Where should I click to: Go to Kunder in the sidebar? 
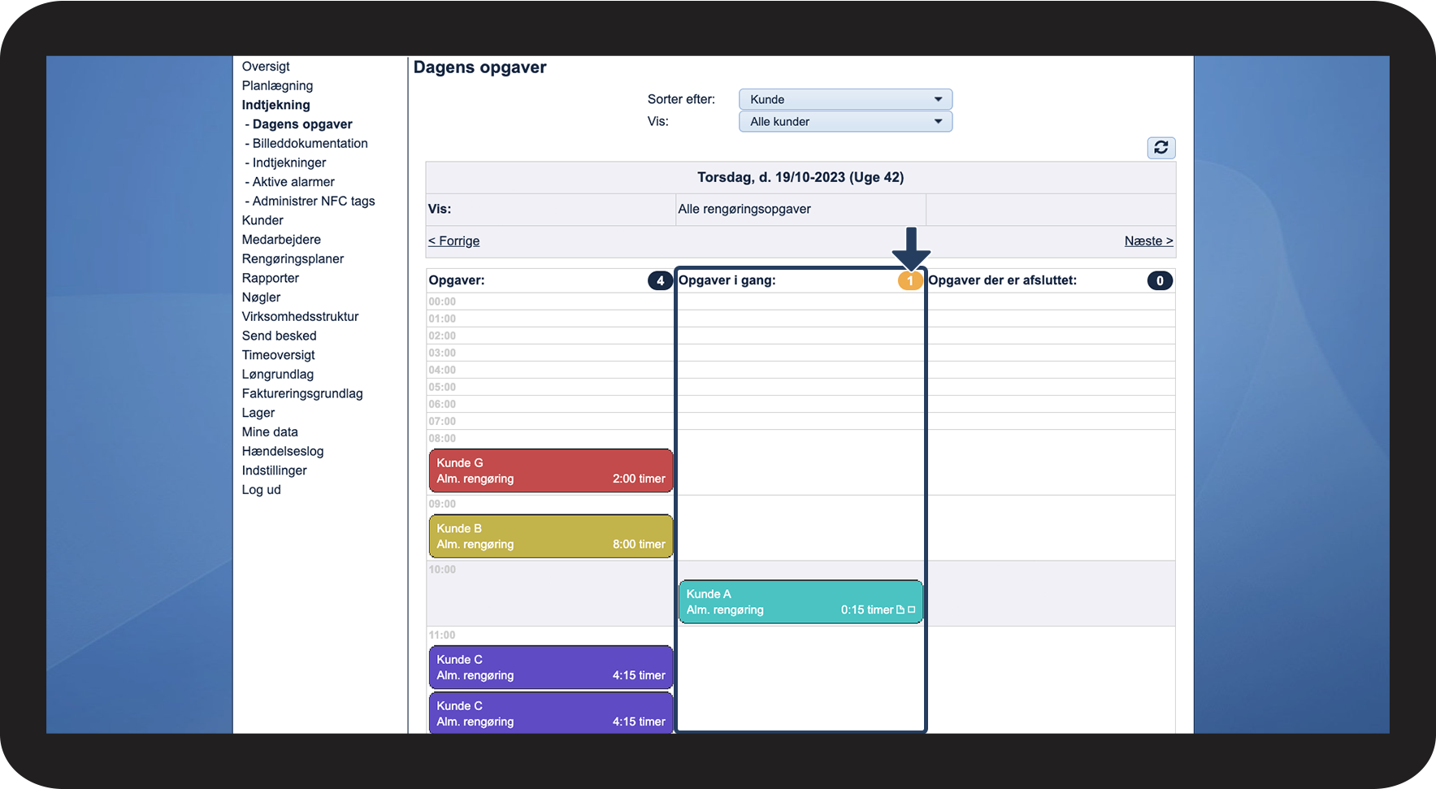point(262,220)
